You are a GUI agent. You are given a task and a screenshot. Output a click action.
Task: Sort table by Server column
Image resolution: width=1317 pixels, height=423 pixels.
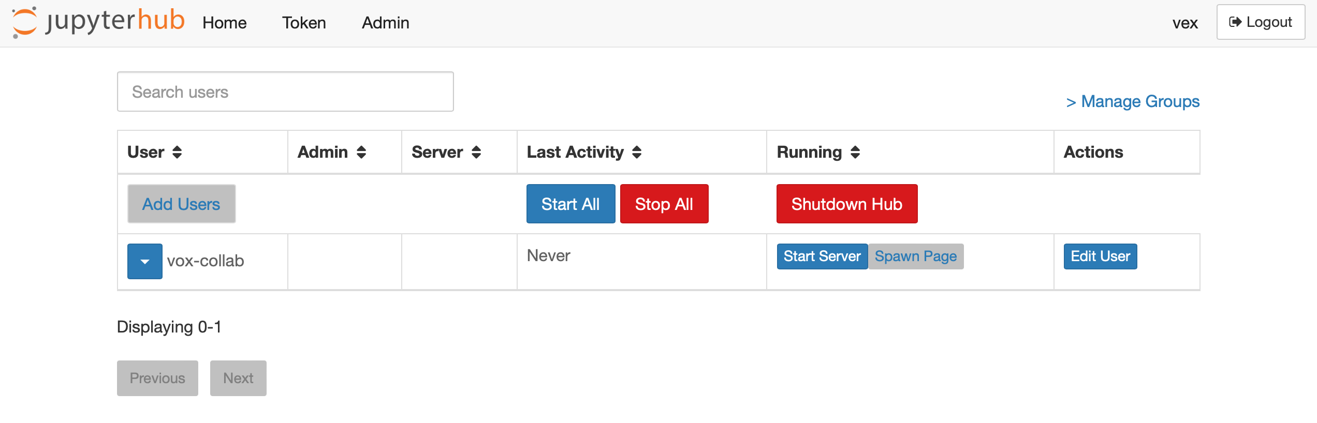tap(476, 152)
